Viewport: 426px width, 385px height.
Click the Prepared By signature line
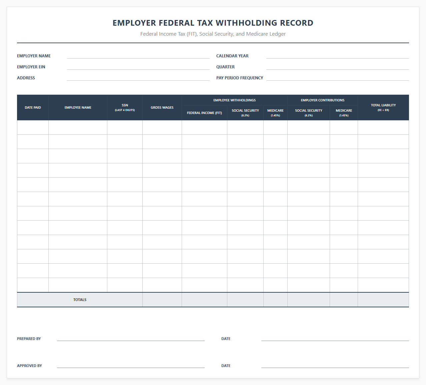(131, 338)
